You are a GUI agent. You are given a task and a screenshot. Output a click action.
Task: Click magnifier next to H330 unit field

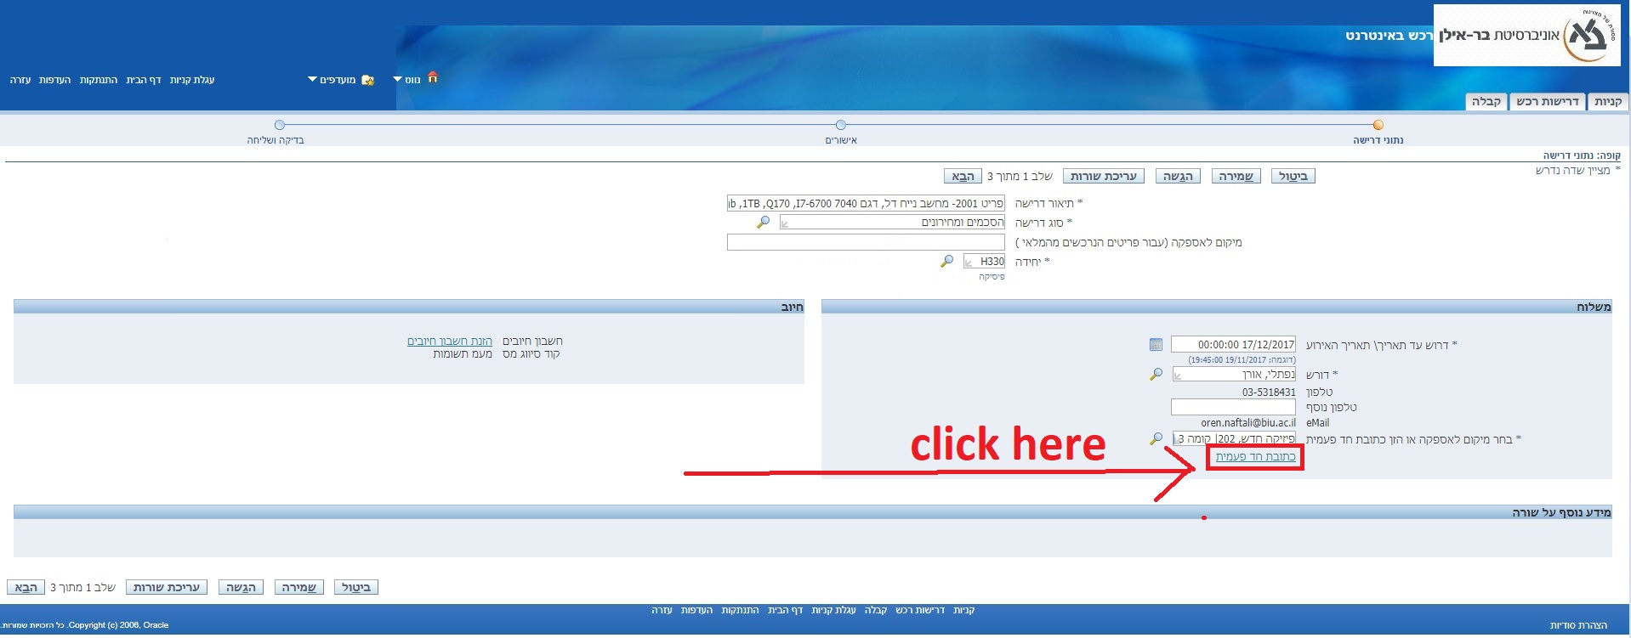coord(946,262)
